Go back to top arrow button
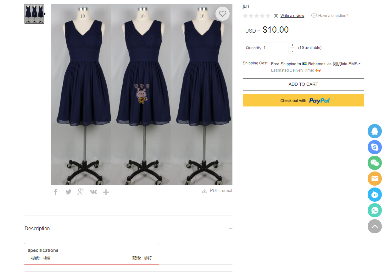 pyautogui.click(x=375, y=226)
